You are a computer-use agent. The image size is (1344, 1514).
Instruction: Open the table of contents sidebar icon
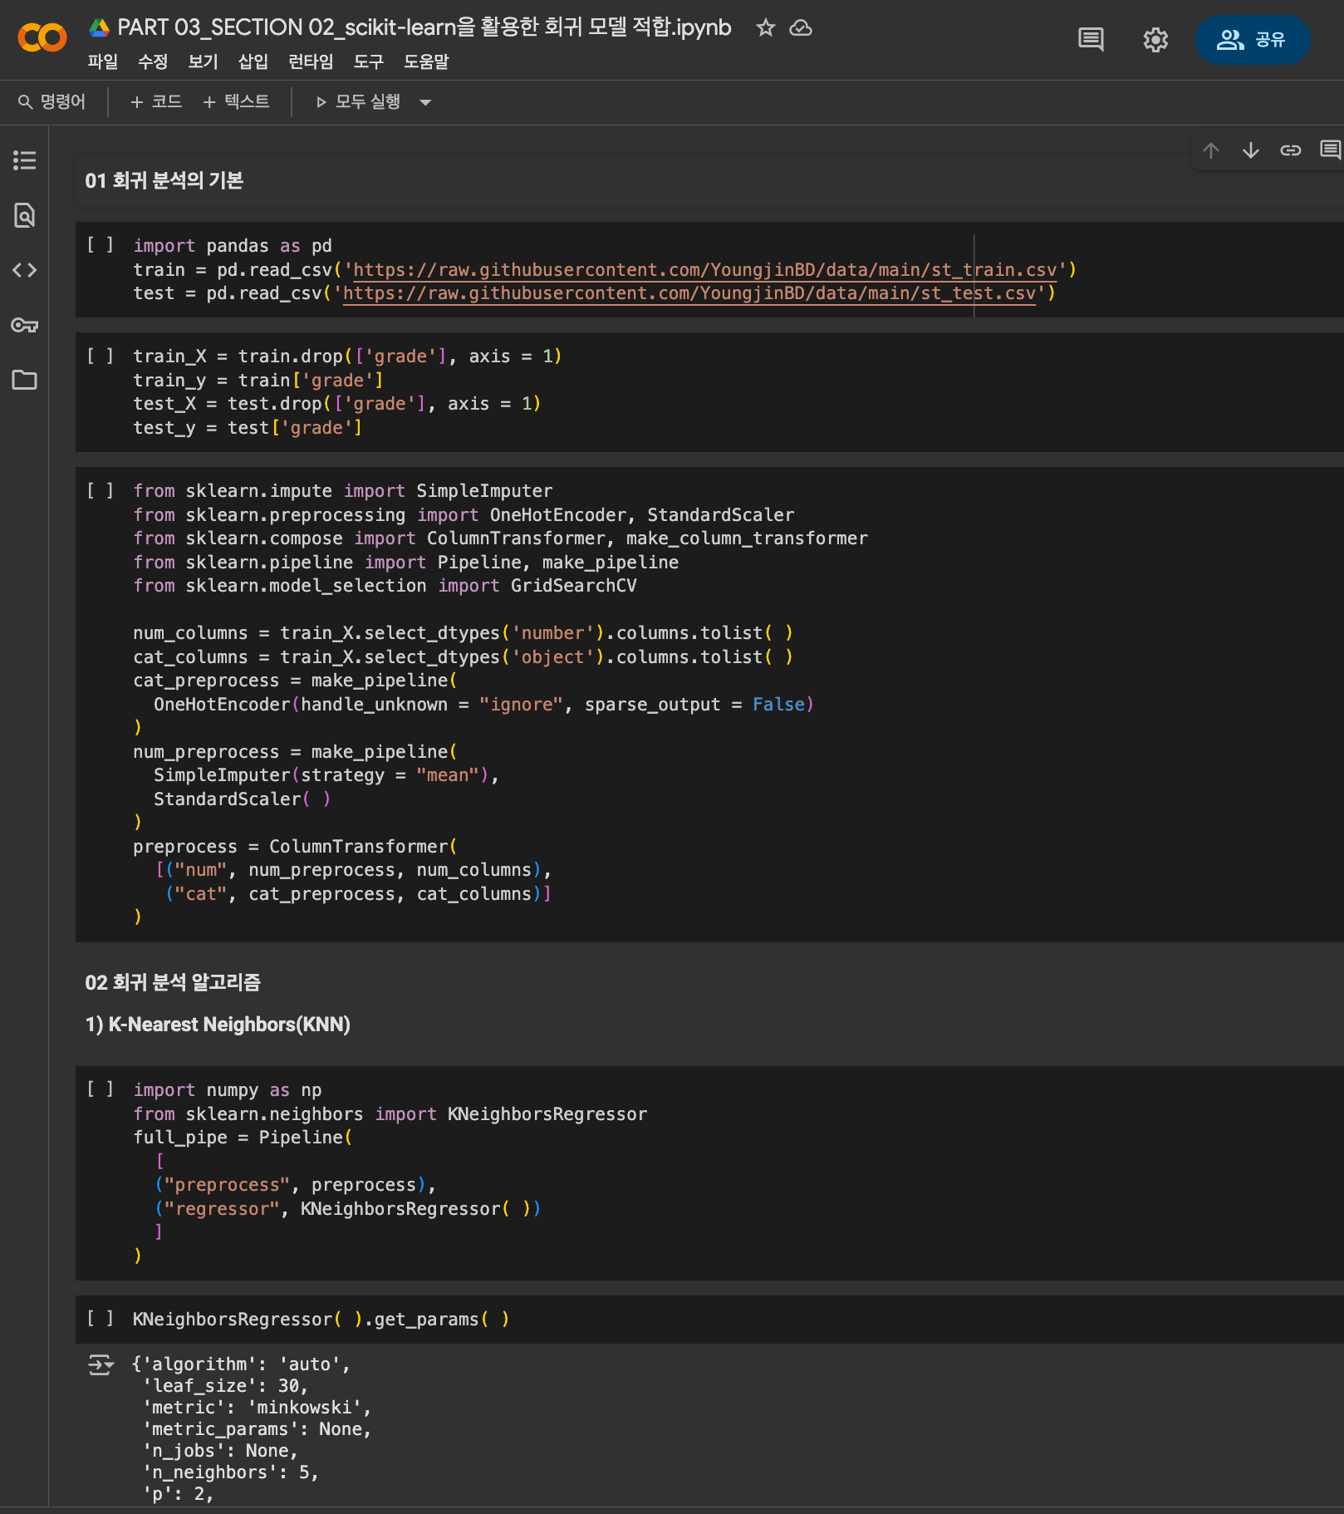(x=25, y=160)
